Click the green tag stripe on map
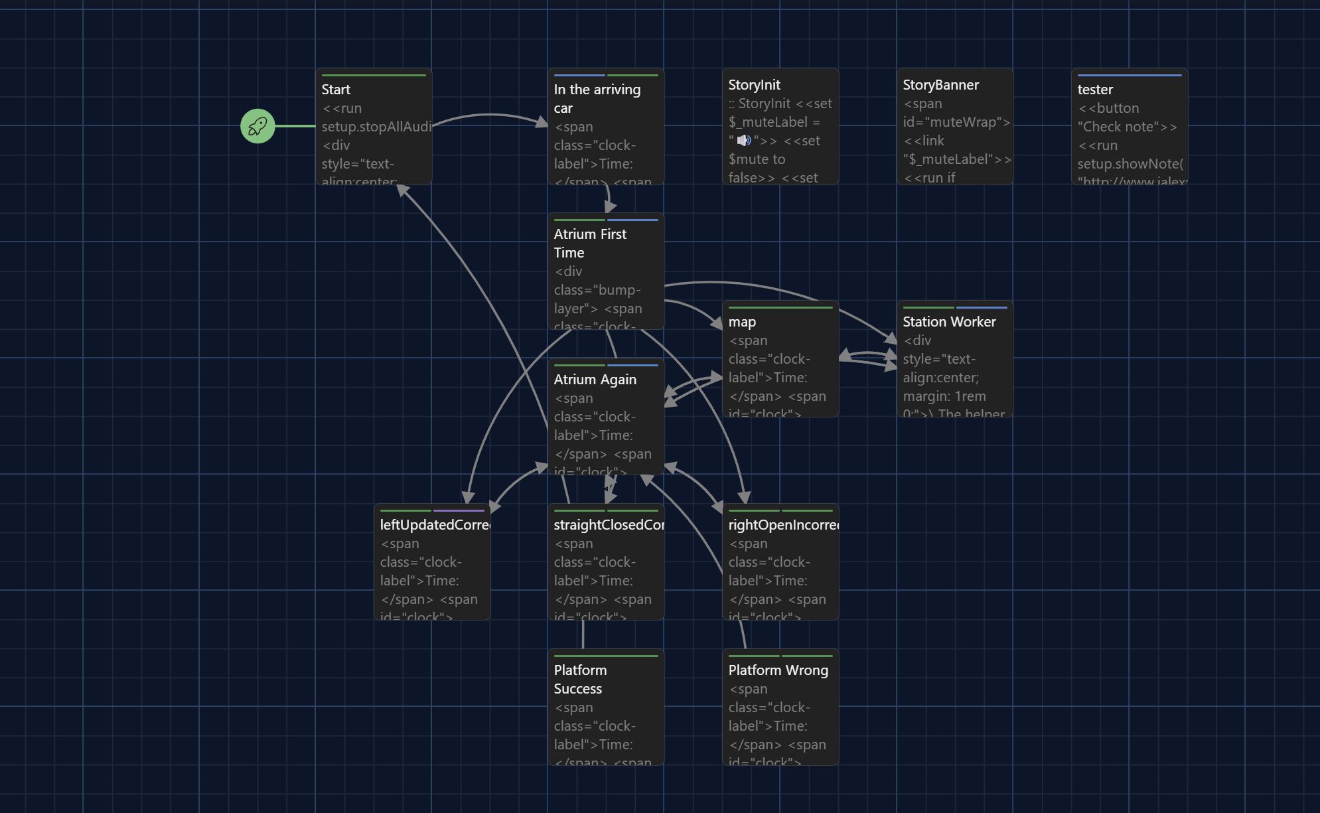 point(780,308)
